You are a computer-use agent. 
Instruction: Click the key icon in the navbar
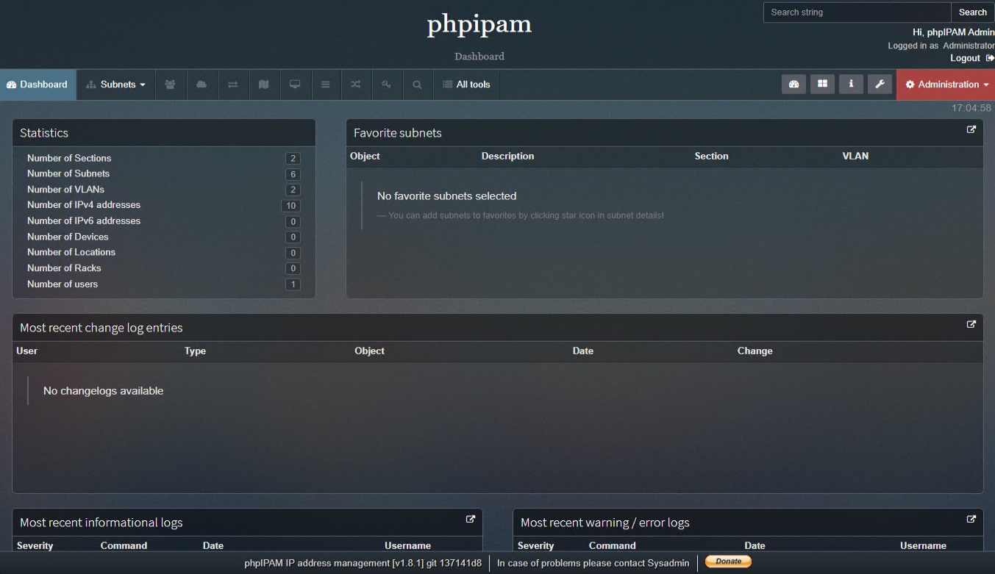click(x=387, y=85)
